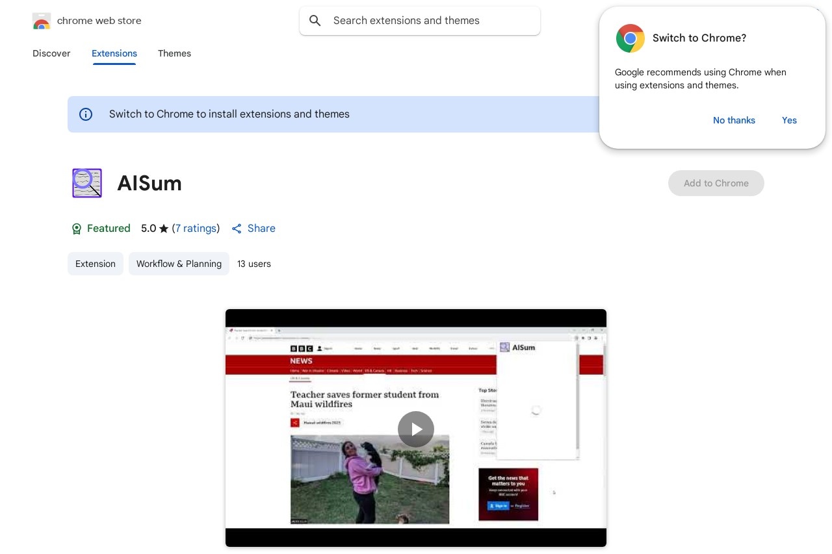
Task: Click the chrome web store title
Action: tap(99, 21)
